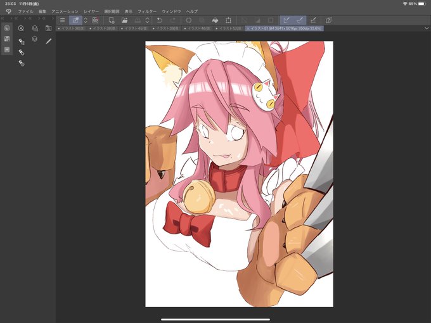Click the leftmost palette dock collapse double-arrow

[x=3, y=18]
